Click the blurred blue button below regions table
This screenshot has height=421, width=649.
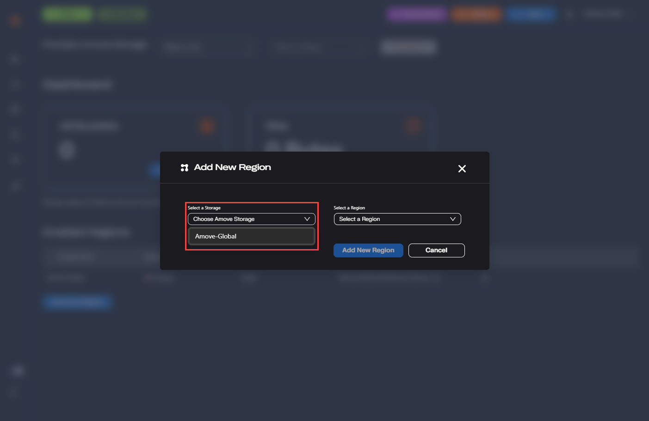pyautogui.click(x=77, y=302)
